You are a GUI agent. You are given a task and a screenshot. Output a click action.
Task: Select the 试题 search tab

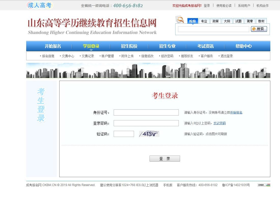[x=238, y=21]
